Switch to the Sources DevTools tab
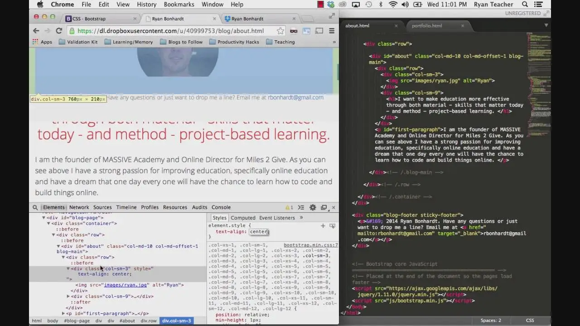The width and height of the screenshot is (580, 326). point(102,207)
